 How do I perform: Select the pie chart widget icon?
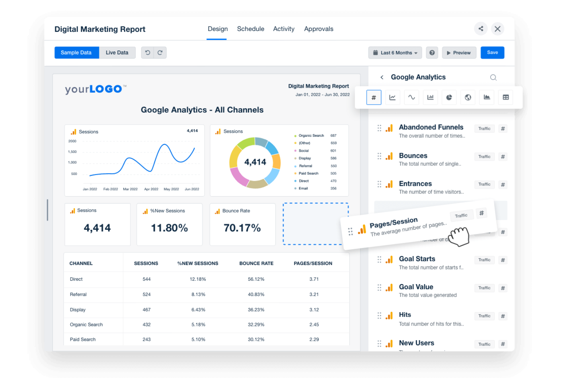click(449, 97)
